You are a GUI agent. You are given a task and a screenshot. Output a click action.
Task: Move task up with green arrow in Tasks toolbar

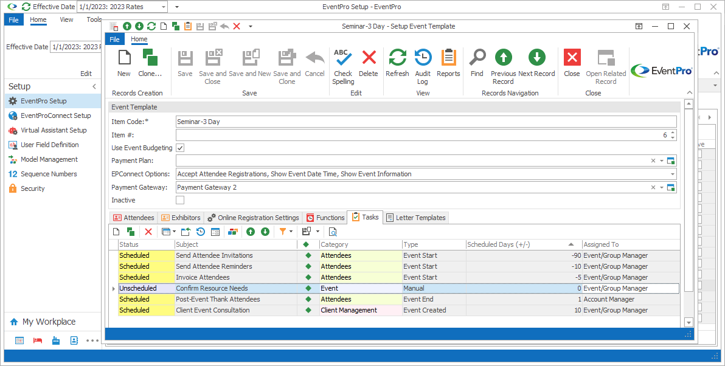point(251,232)
